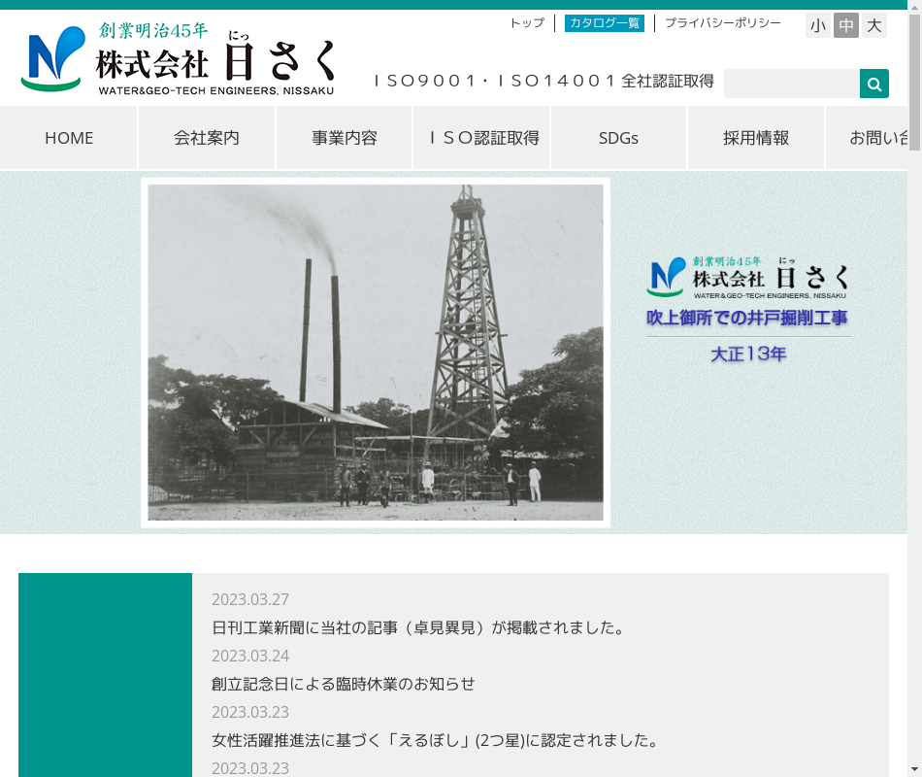Open the HOME menu item
The image size is (922, 777).
point(69,138)
